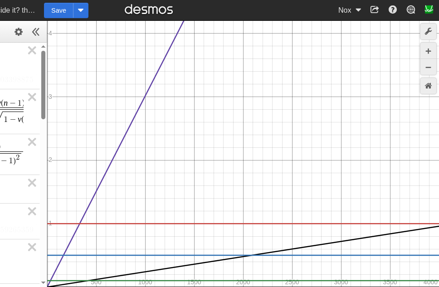Open graph settings wrench icon
The height and width of the screenshot is (287, 439).
click(x=428, y=31)
